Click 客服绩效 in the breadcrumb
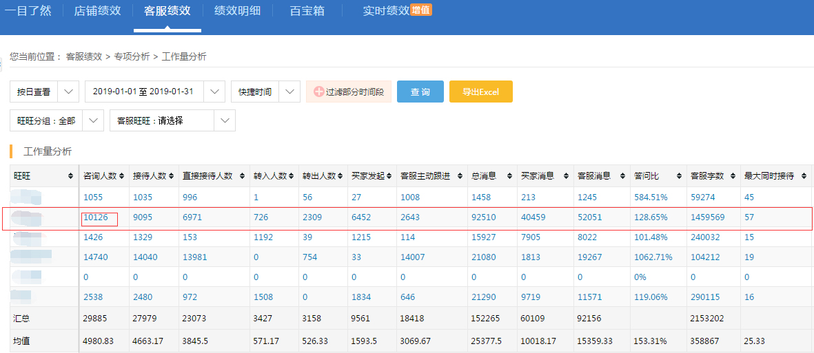 pyautogui.click(x=84, y=56)
